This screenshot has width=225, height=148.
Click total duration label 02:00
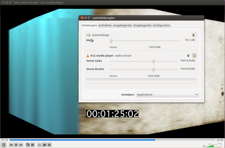tap(220, 140)
